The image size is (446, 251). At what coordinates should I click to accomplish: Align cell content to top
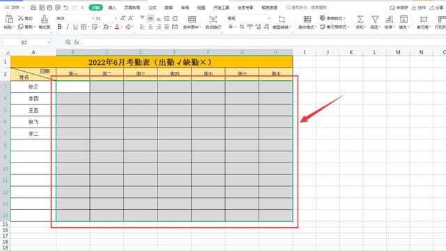tap(142, 18)
